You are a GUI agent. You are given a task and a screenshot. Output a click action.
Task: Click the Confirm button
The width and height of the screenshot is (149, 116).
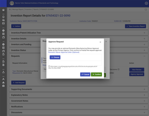(x=97, y=74)
